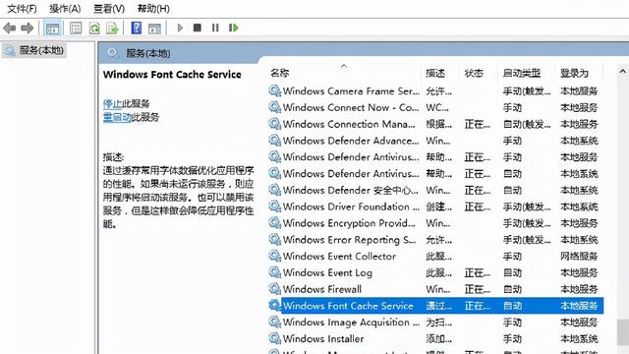Image resolution: width=629 pixels, height=354 pixels.
Task: Toggle the show/hide action pane icon
Action: (x=154, y=29)
